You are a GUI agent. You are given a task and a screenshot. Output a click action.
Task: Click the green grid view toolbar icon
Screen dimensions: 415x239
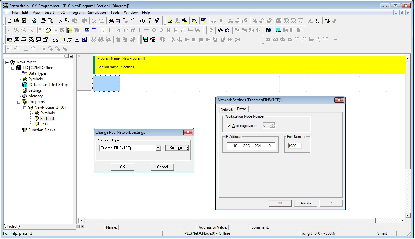tap(70, 30)
